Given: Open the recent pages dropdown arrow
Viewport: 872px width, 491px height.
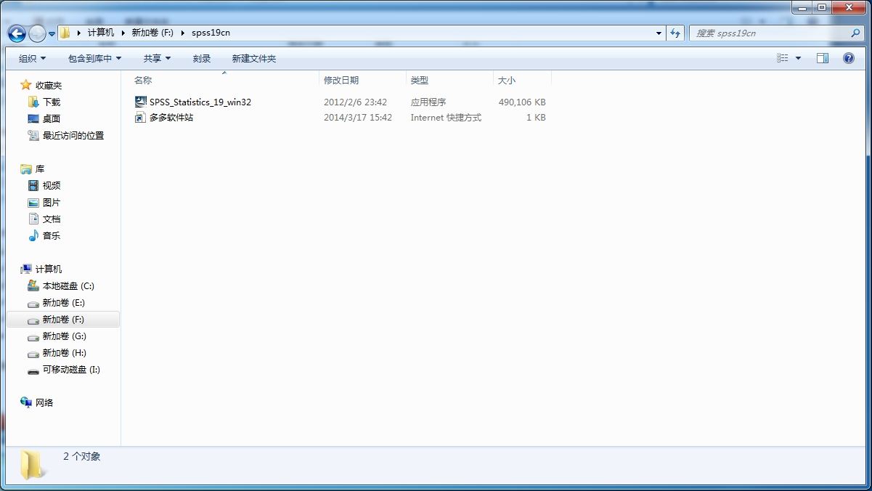Looking at the screenshot, I should pos(52,33).
